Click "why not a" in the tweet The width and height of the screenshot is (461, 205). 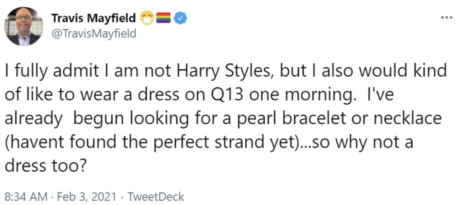[374, 142]
